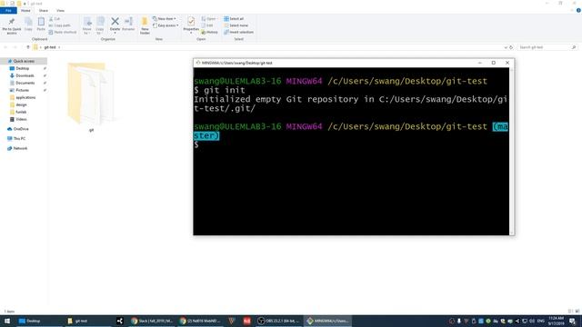This screenshot has width=582, height=327.
Task: Click the Paste icon in ribbon
Action: click(41, 25)
